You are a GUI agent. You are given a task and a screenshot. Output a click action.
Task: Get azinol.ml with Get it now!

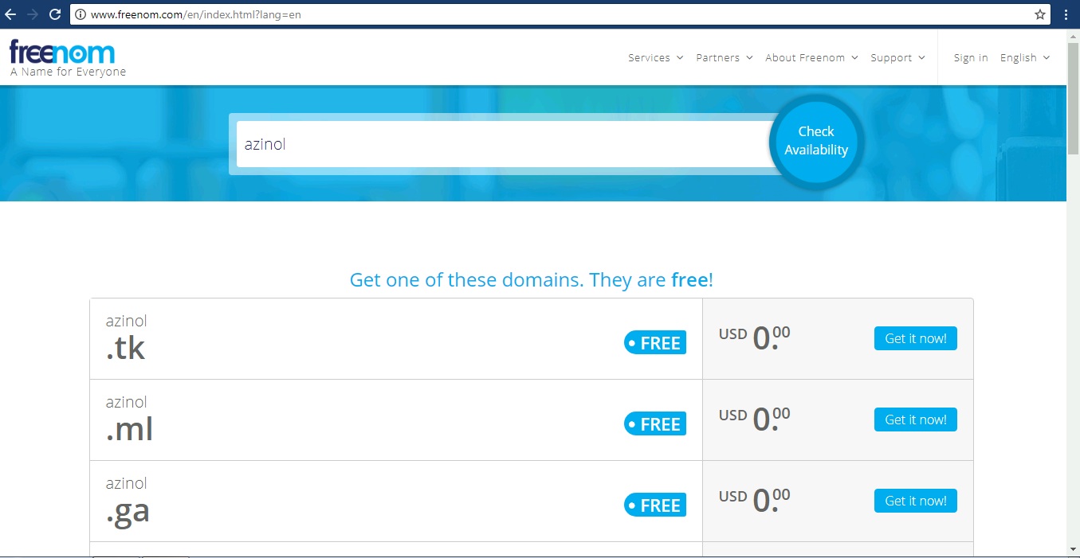915,419
